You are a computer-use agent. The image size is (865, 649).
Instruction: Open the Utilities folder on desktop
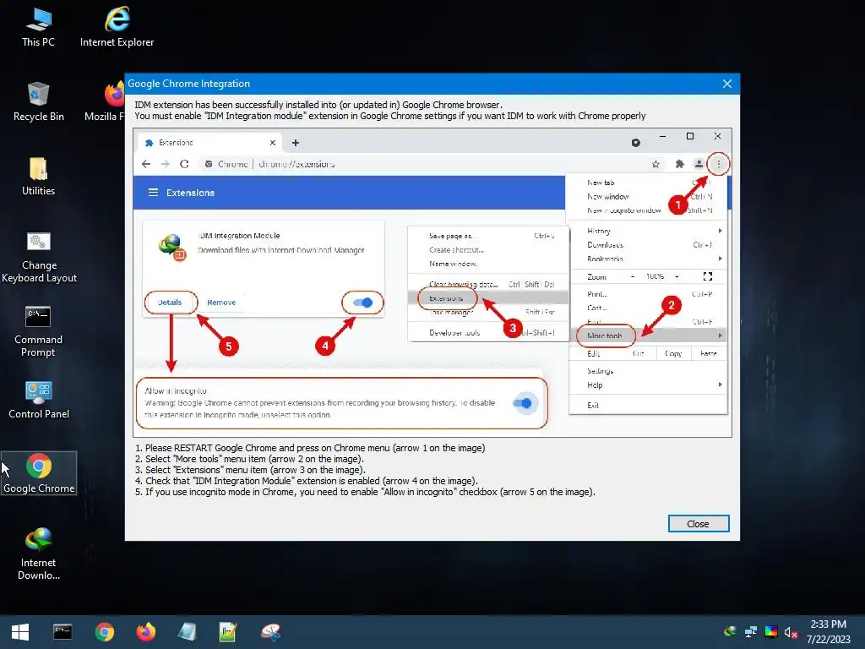[38, 176]
